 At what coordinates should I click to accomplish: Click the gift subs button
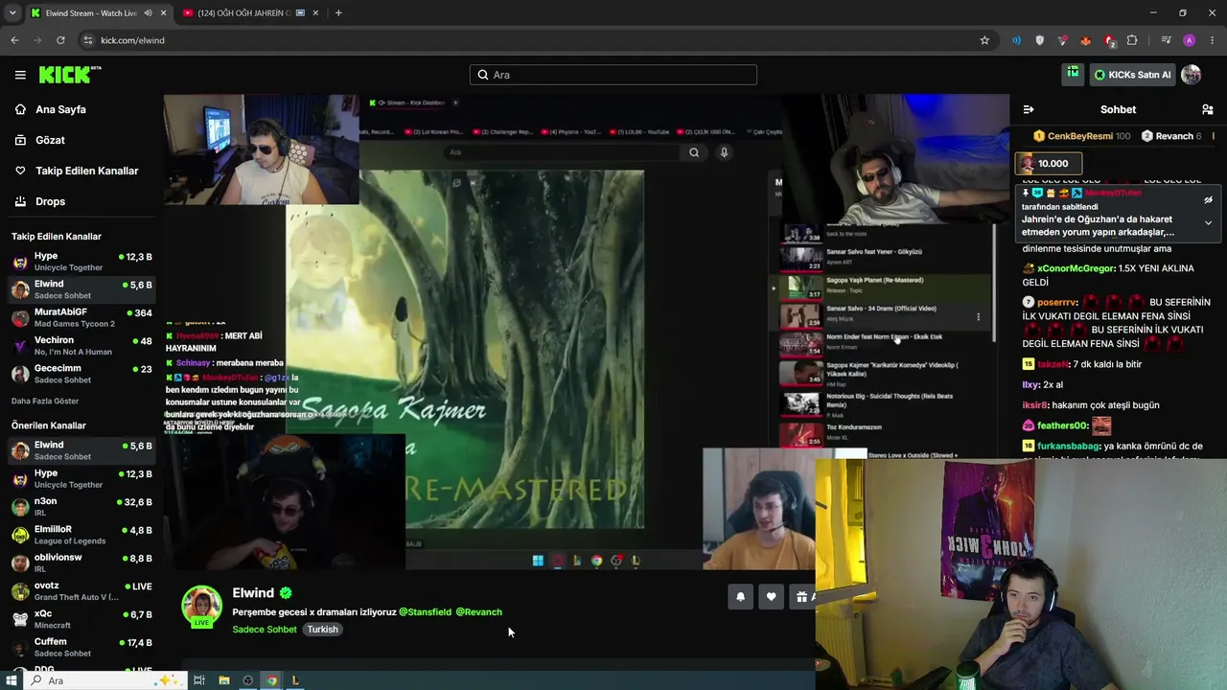point(803,597)
